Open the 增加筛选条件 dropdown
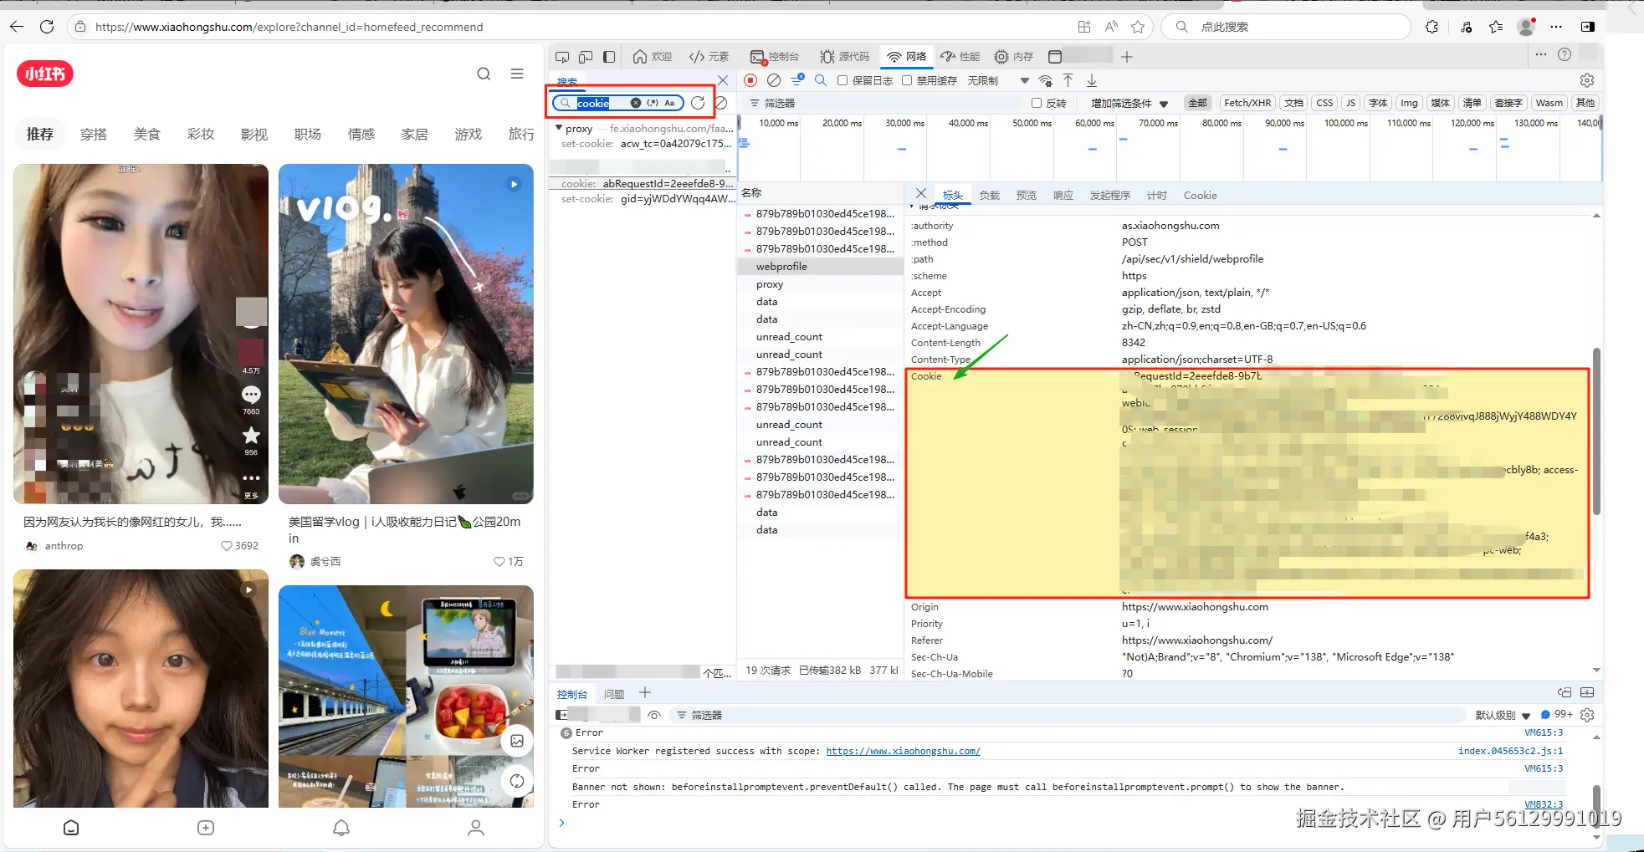This screenshot has height=852, width=1644. click(1129, 103)
